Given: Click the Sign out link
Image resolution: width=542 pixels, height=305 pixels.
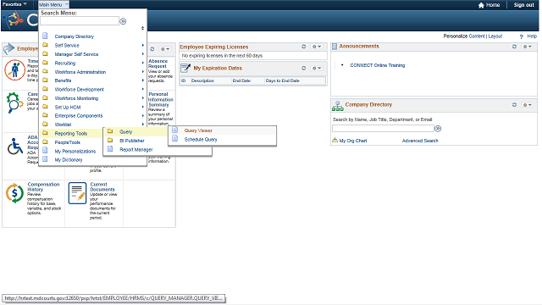Looking at the screenshot, I should [523, 5].
